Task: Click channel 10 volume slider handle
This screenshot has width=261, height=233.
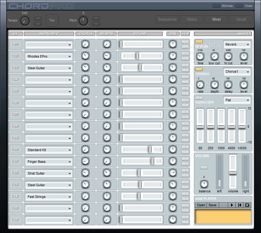Action: pyautogui.click(x=151, y=150)
